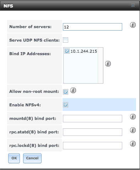
Task: Select the 10.1.244.215 address text
Action: [84, 51]
